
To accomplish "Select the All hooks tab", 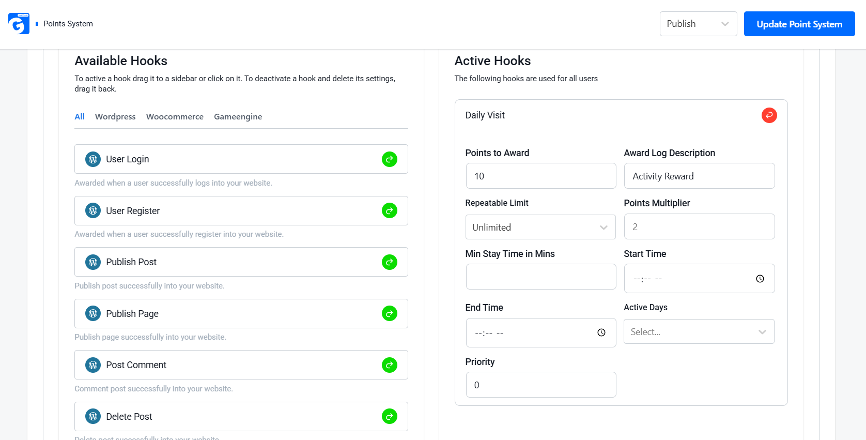I will pyautogui.click(x=80, y=117).
